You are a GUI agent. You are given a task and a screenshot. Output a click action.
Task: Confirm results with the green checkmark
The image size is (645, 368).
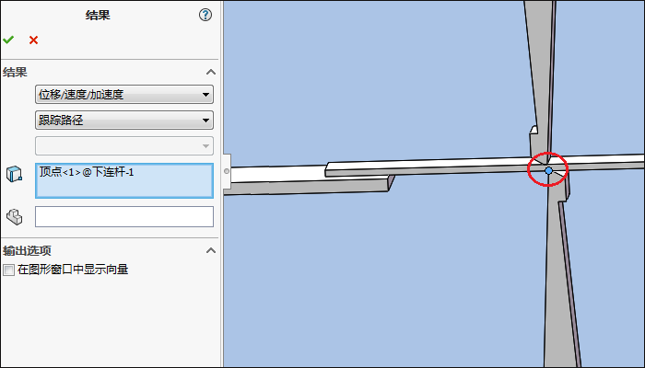(8, 40)
